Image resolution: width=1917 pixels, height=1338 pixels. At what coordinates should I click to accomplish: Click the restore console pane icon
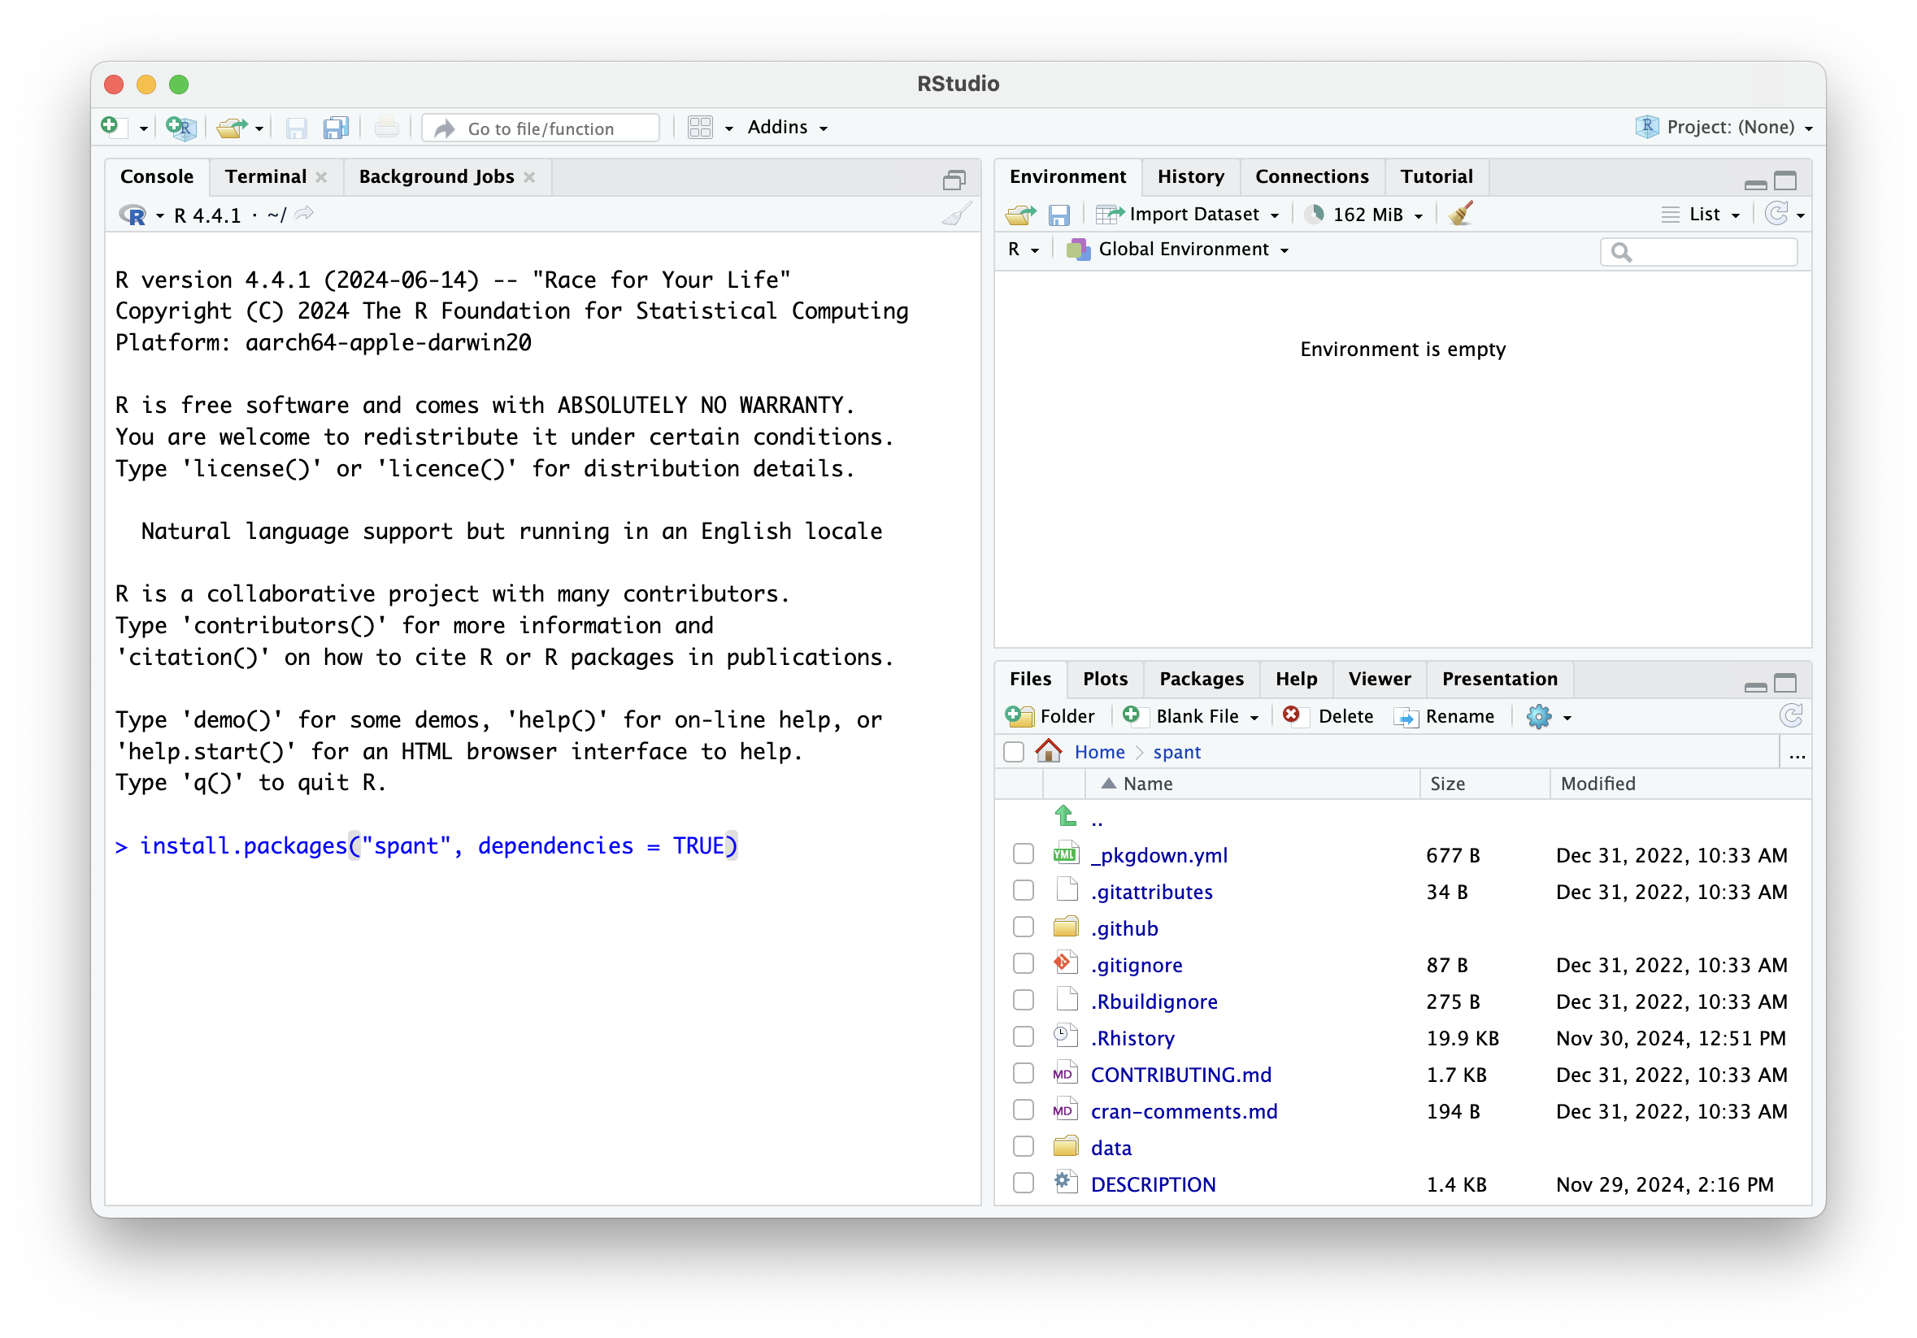pos(954,179)
